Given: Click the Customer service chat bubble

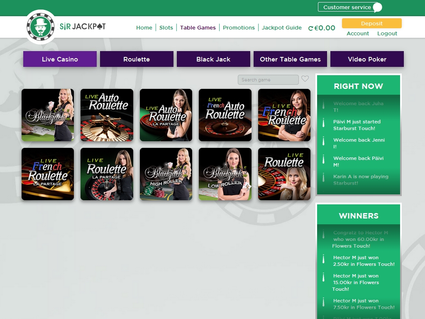Looking at the screenshot, I should 377,7.
